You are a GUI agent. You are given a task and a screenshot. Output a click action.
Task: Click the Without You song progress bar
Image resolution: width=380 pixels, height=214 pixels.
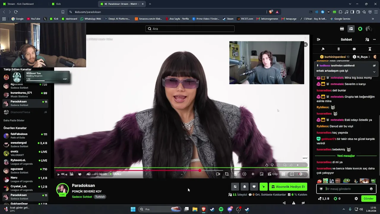tap(47, 81)
